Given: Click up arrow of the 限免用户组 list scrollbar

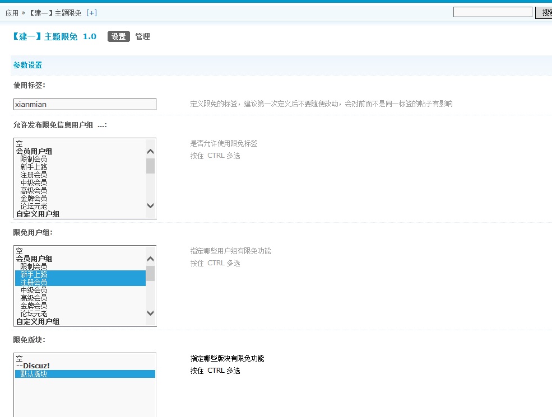Looking at the screenshot, I should click(150, 259).
